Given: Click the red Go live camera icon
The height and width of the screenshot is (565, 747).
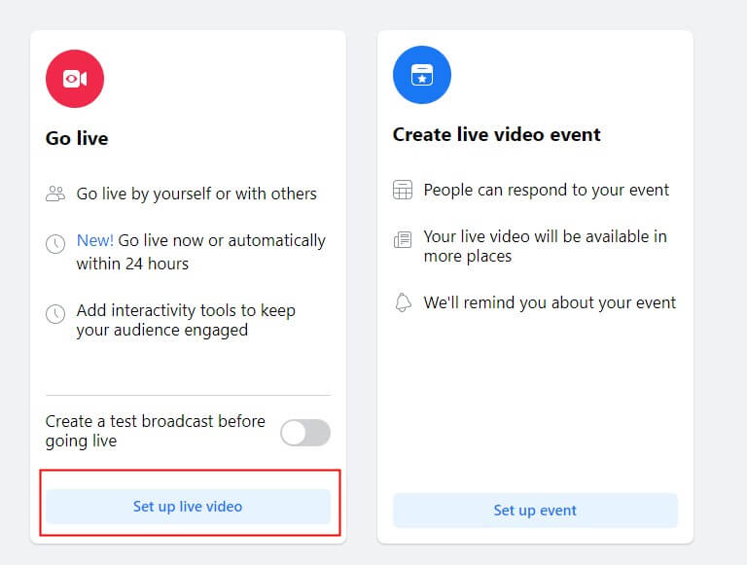Looking at the screenshot, I should coord(75,79).
